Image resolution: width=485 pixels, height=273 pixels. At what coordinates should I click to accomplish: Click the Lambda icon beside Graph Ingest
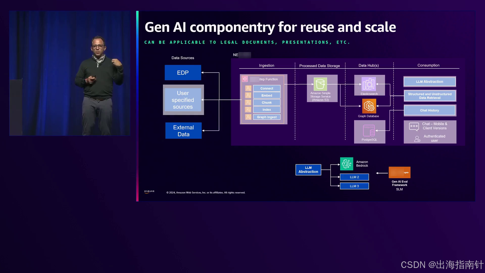248,117
